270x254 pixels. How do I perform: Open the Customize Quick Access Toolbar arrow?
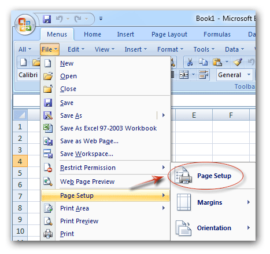[101, 19]
